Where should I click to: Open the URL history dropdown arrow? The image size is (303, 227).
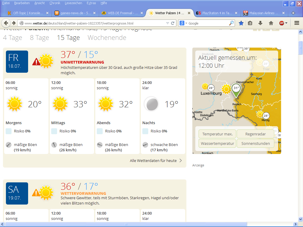[x=167, y=23]
